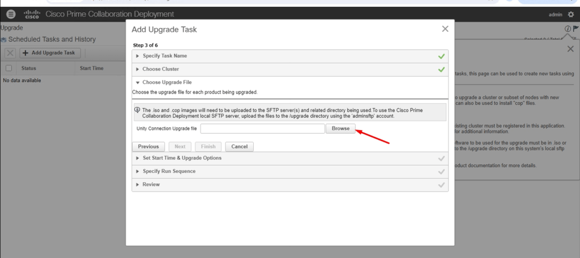Click the Cisco logo
Viewport: 580px width, 258px height.
[31, 14]
